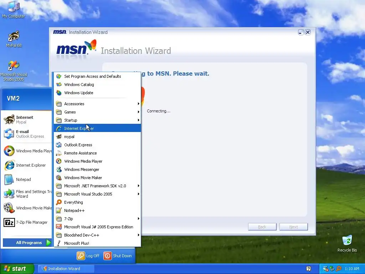Switch to Installation Wizard taskbar button

pos(66,269)
